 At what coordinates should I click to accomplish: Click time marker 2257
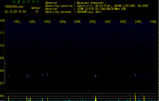[x=108, y=22]
